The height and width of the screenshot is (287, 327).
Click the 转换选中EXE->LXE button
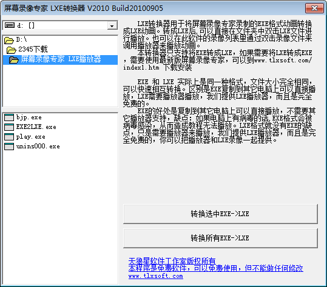click(x=220, y=214)
